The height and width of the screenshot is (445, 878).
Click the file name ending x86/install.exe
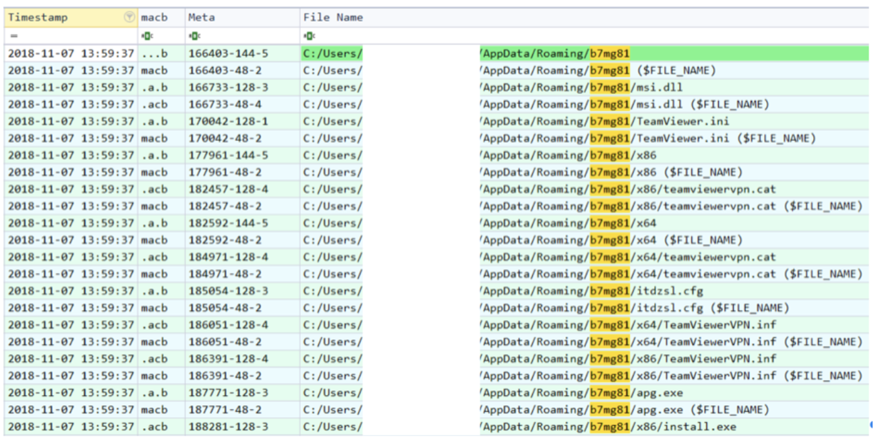click(x=585, y=426)
